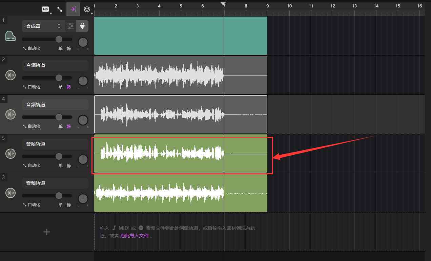The image size is (431, 261).
Task: Click the plugin plug icon on track 1
Action: (82, 26)
